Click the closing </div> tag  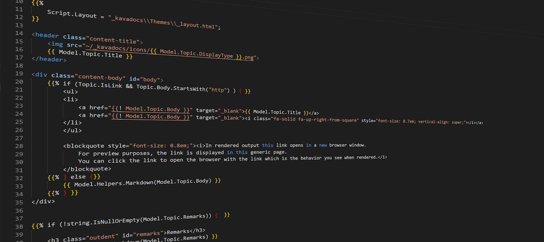tap(43, 202)
